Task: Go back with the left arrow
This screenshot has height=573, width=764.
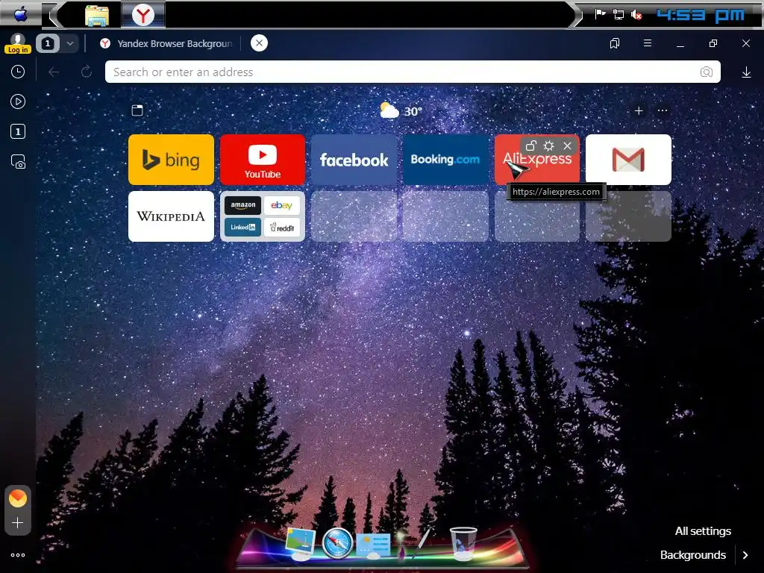Action: (54, 72)
